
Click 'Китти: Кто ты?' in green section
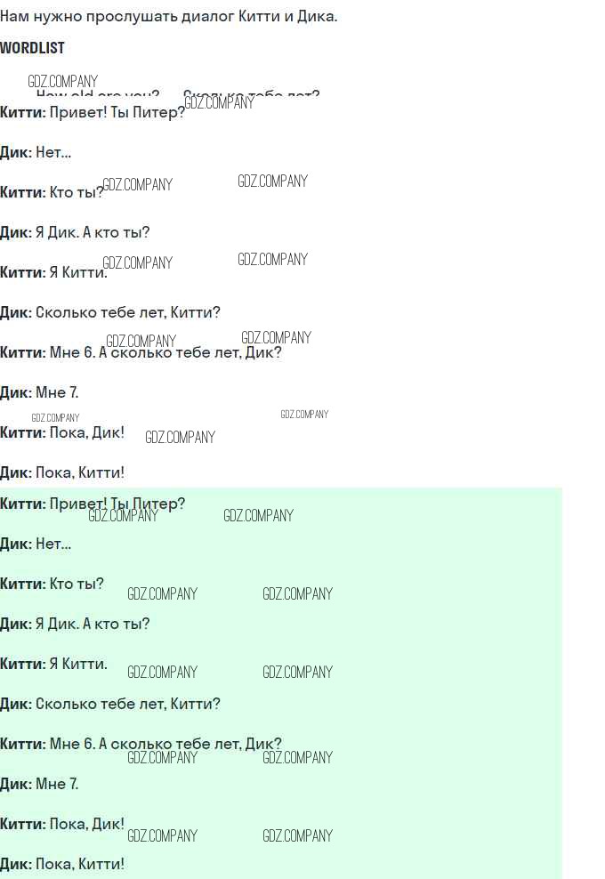52,584
